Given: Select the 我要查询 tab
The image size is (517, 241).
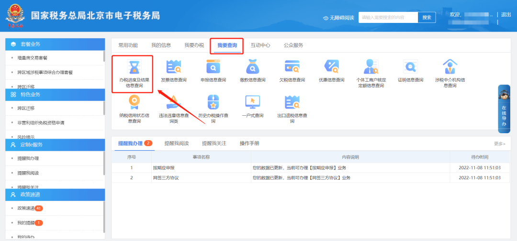Looking at the screenshot, I should coord(227,46).
